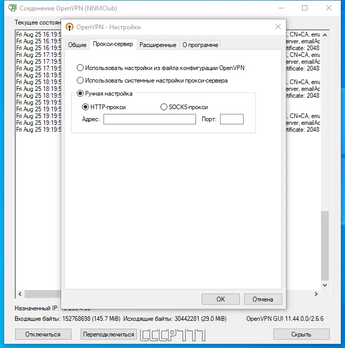Click the Скрыть button
This screenshot has height=348, width=345.
point(302,334)
